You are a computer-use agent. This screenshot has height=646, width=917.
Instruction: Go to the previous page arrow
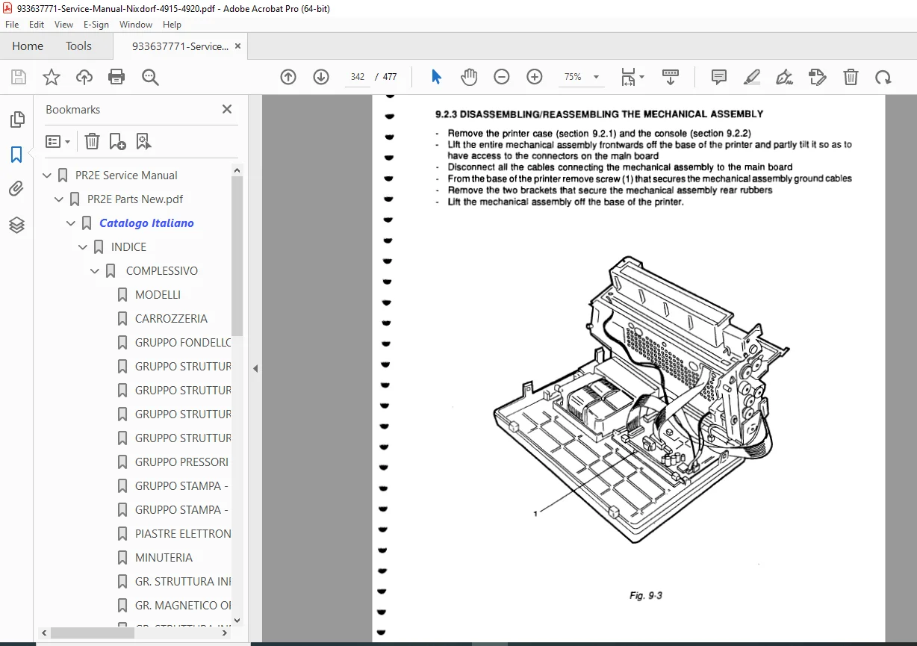(x=288, y=77)
